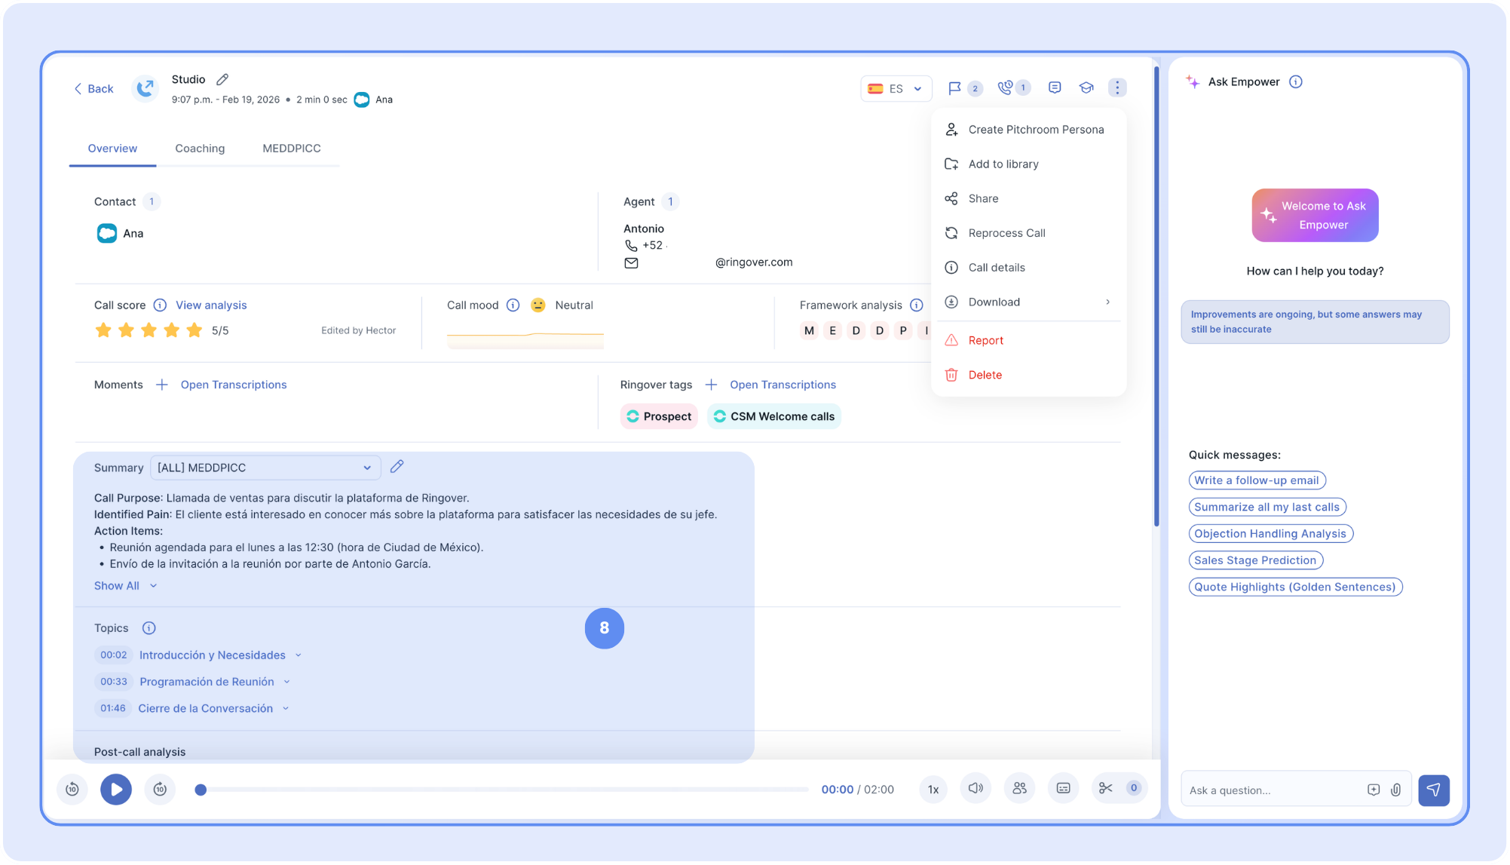
Task: Switch to the Coaching tab
Action: click(x=200, y=149)
